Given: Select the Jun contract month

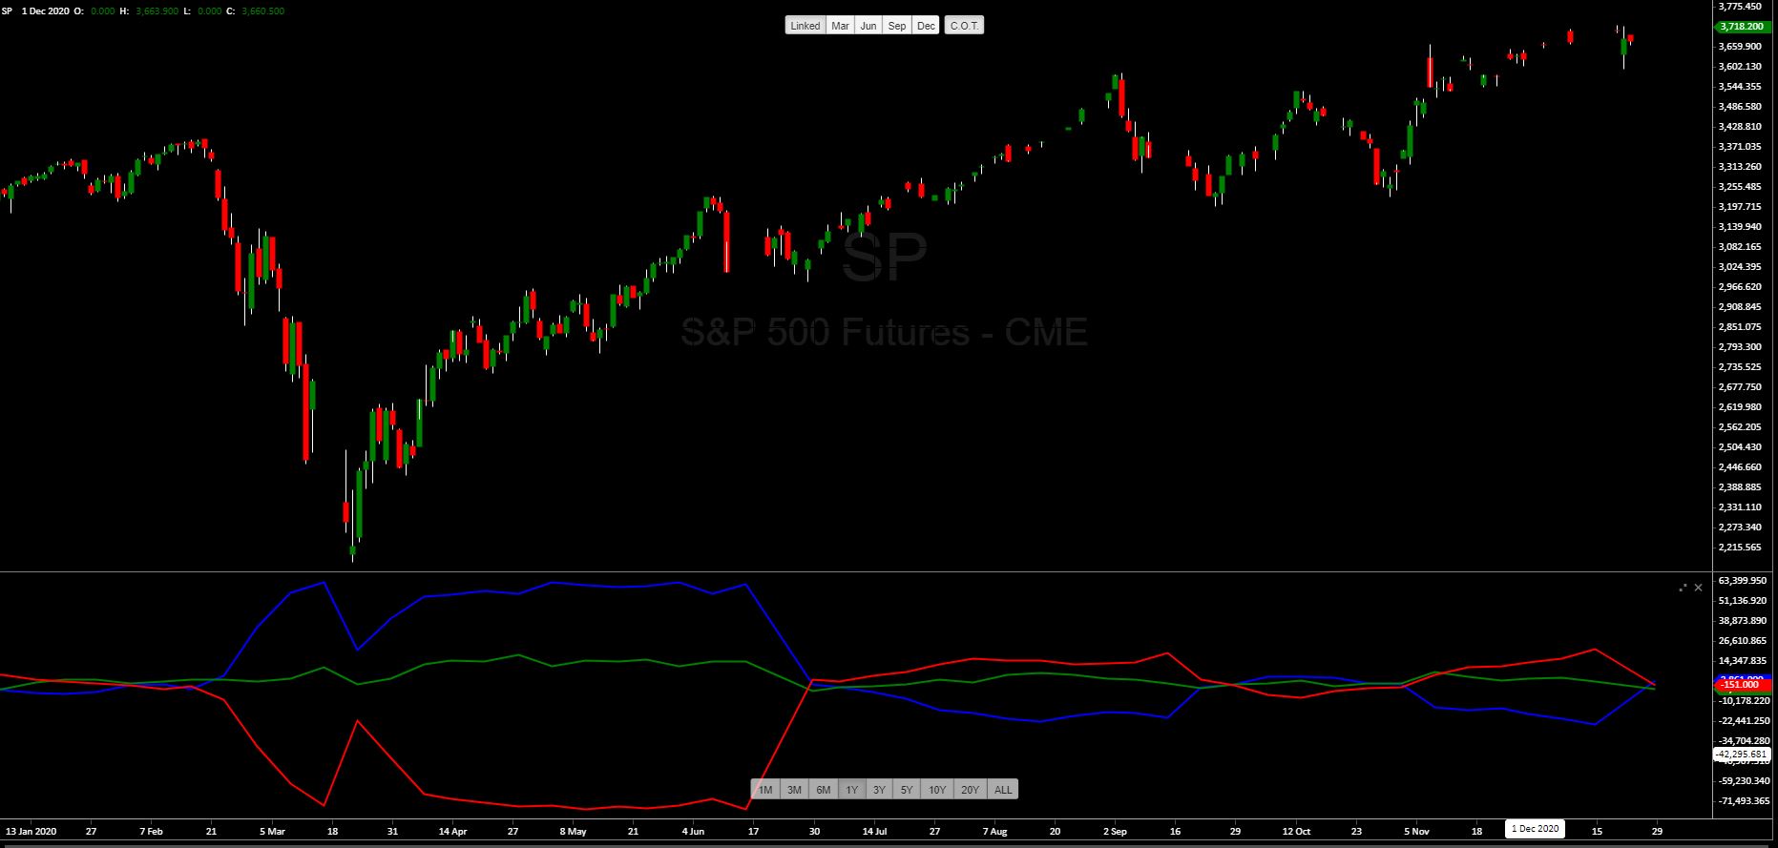Looking at the screenshot, I should [868, 26].
